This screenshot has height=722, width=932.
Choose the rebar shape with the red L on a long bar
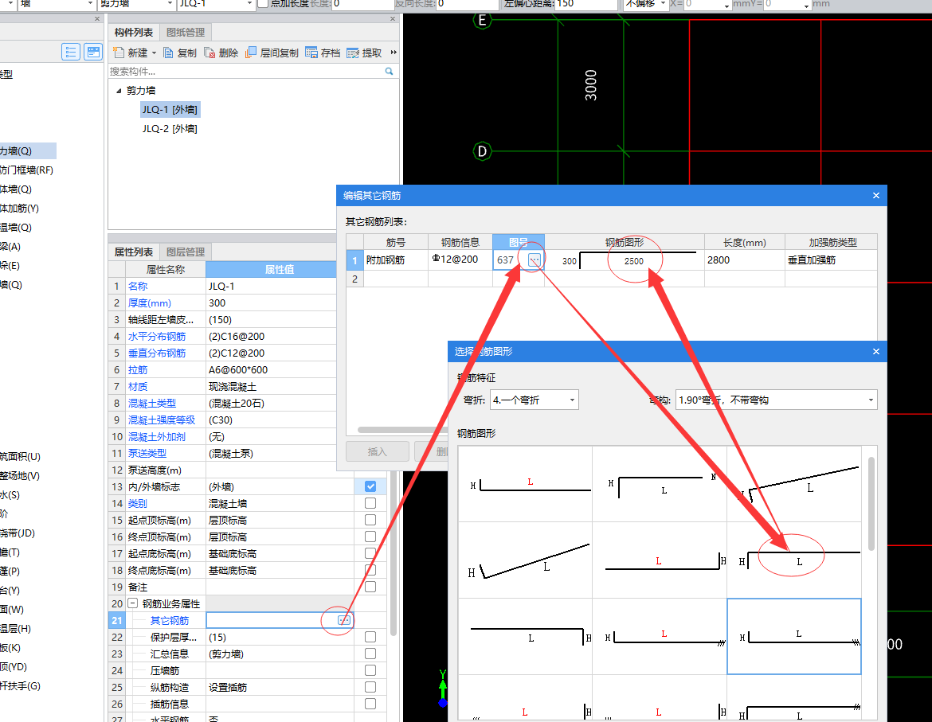coord(526,484)
